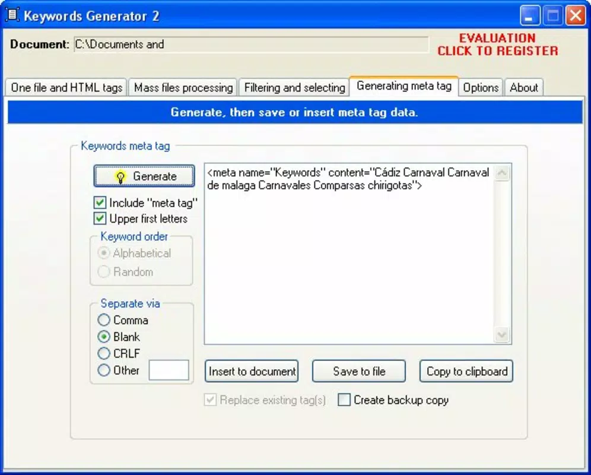
Task: Click Insert to document
Action: (x=252, y=371)
